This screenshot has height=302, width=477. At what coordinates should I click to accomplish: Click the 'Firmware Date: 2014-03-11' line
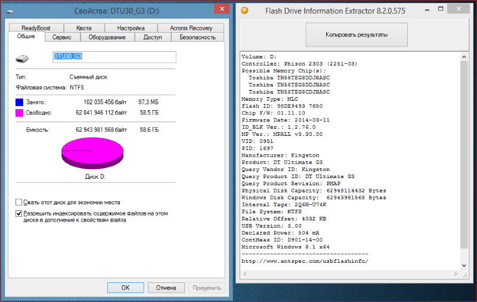[286, 120]
